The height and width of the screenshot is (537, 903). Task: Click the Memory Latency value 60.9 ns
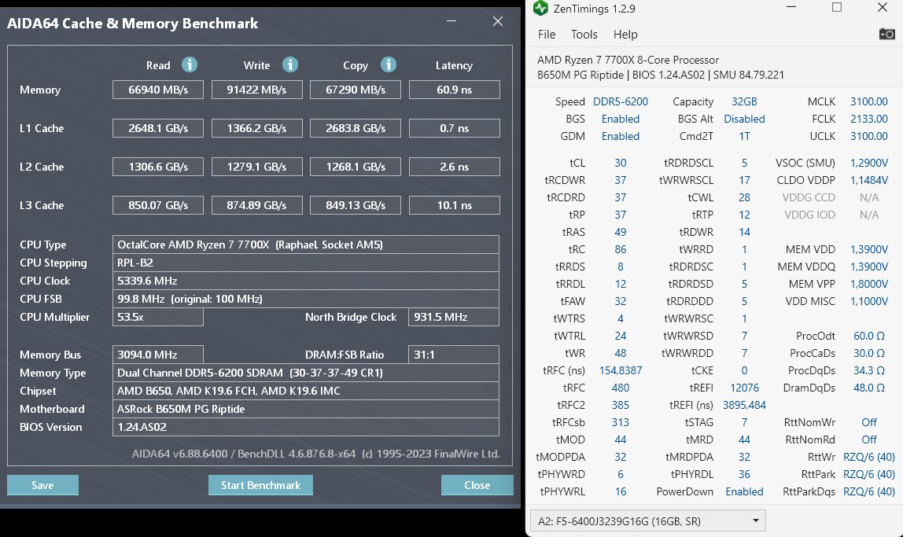(x=455, y=90)
